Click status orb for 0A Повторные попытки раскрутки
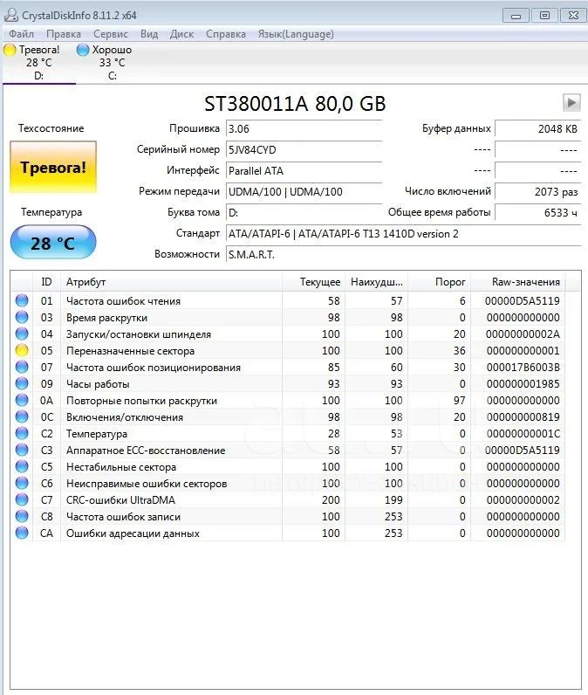This screenshot has width=588, height=695. 22,400
